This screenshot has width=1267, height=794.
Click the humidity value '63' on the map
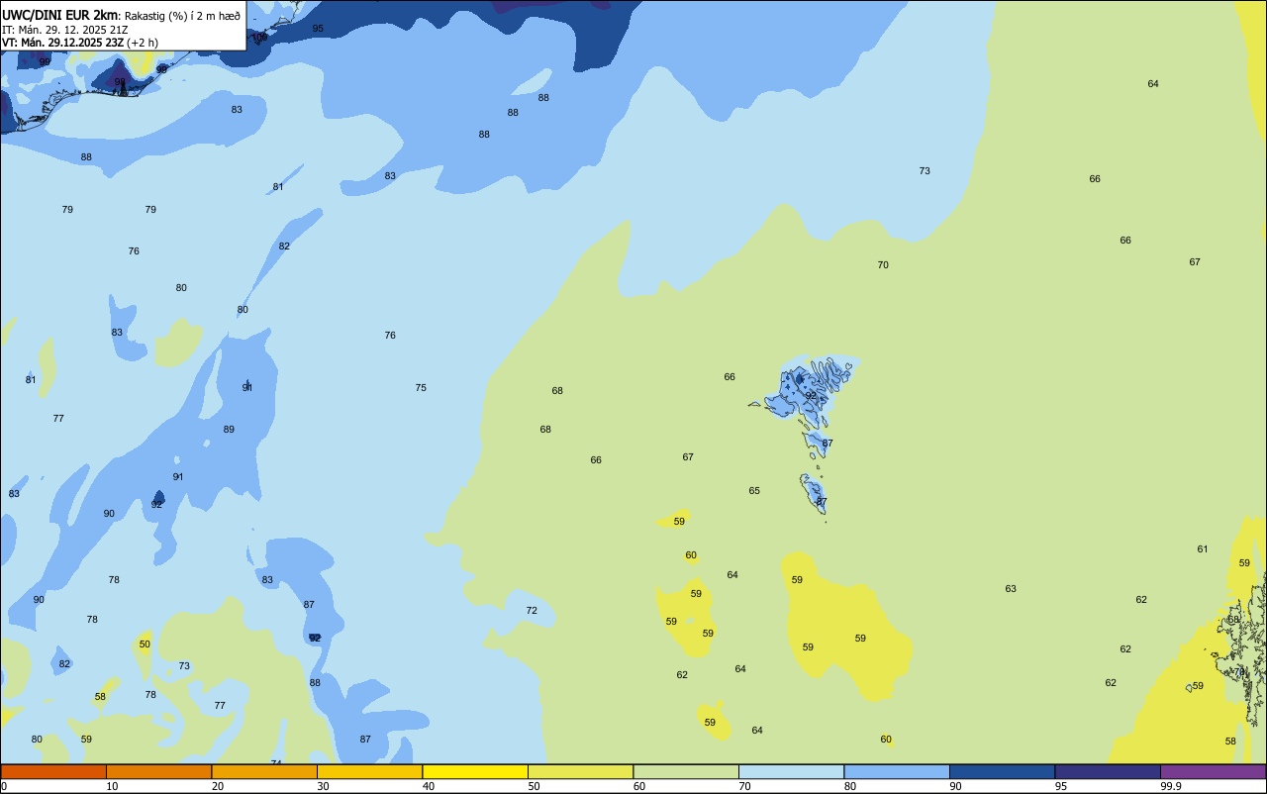point(1011,589)
